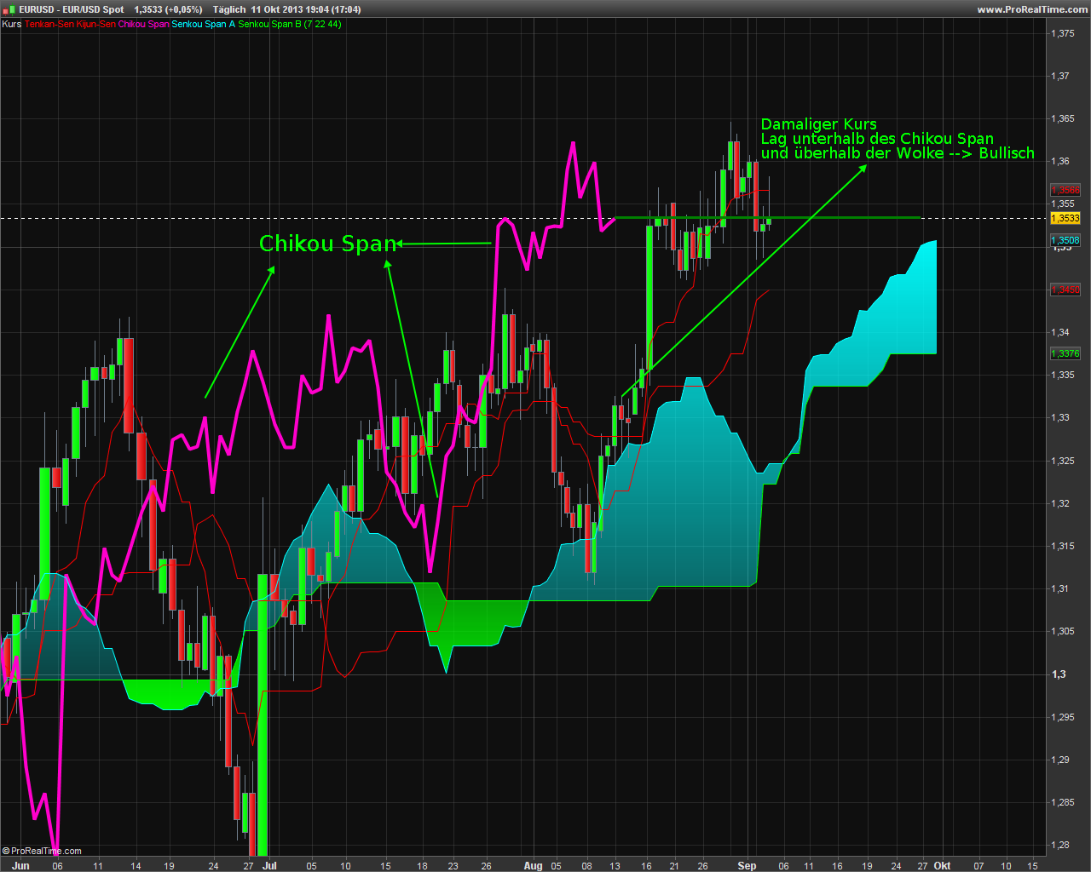Select the Senkou Span A legend label

pyautogui.click(x=204, y=24)
